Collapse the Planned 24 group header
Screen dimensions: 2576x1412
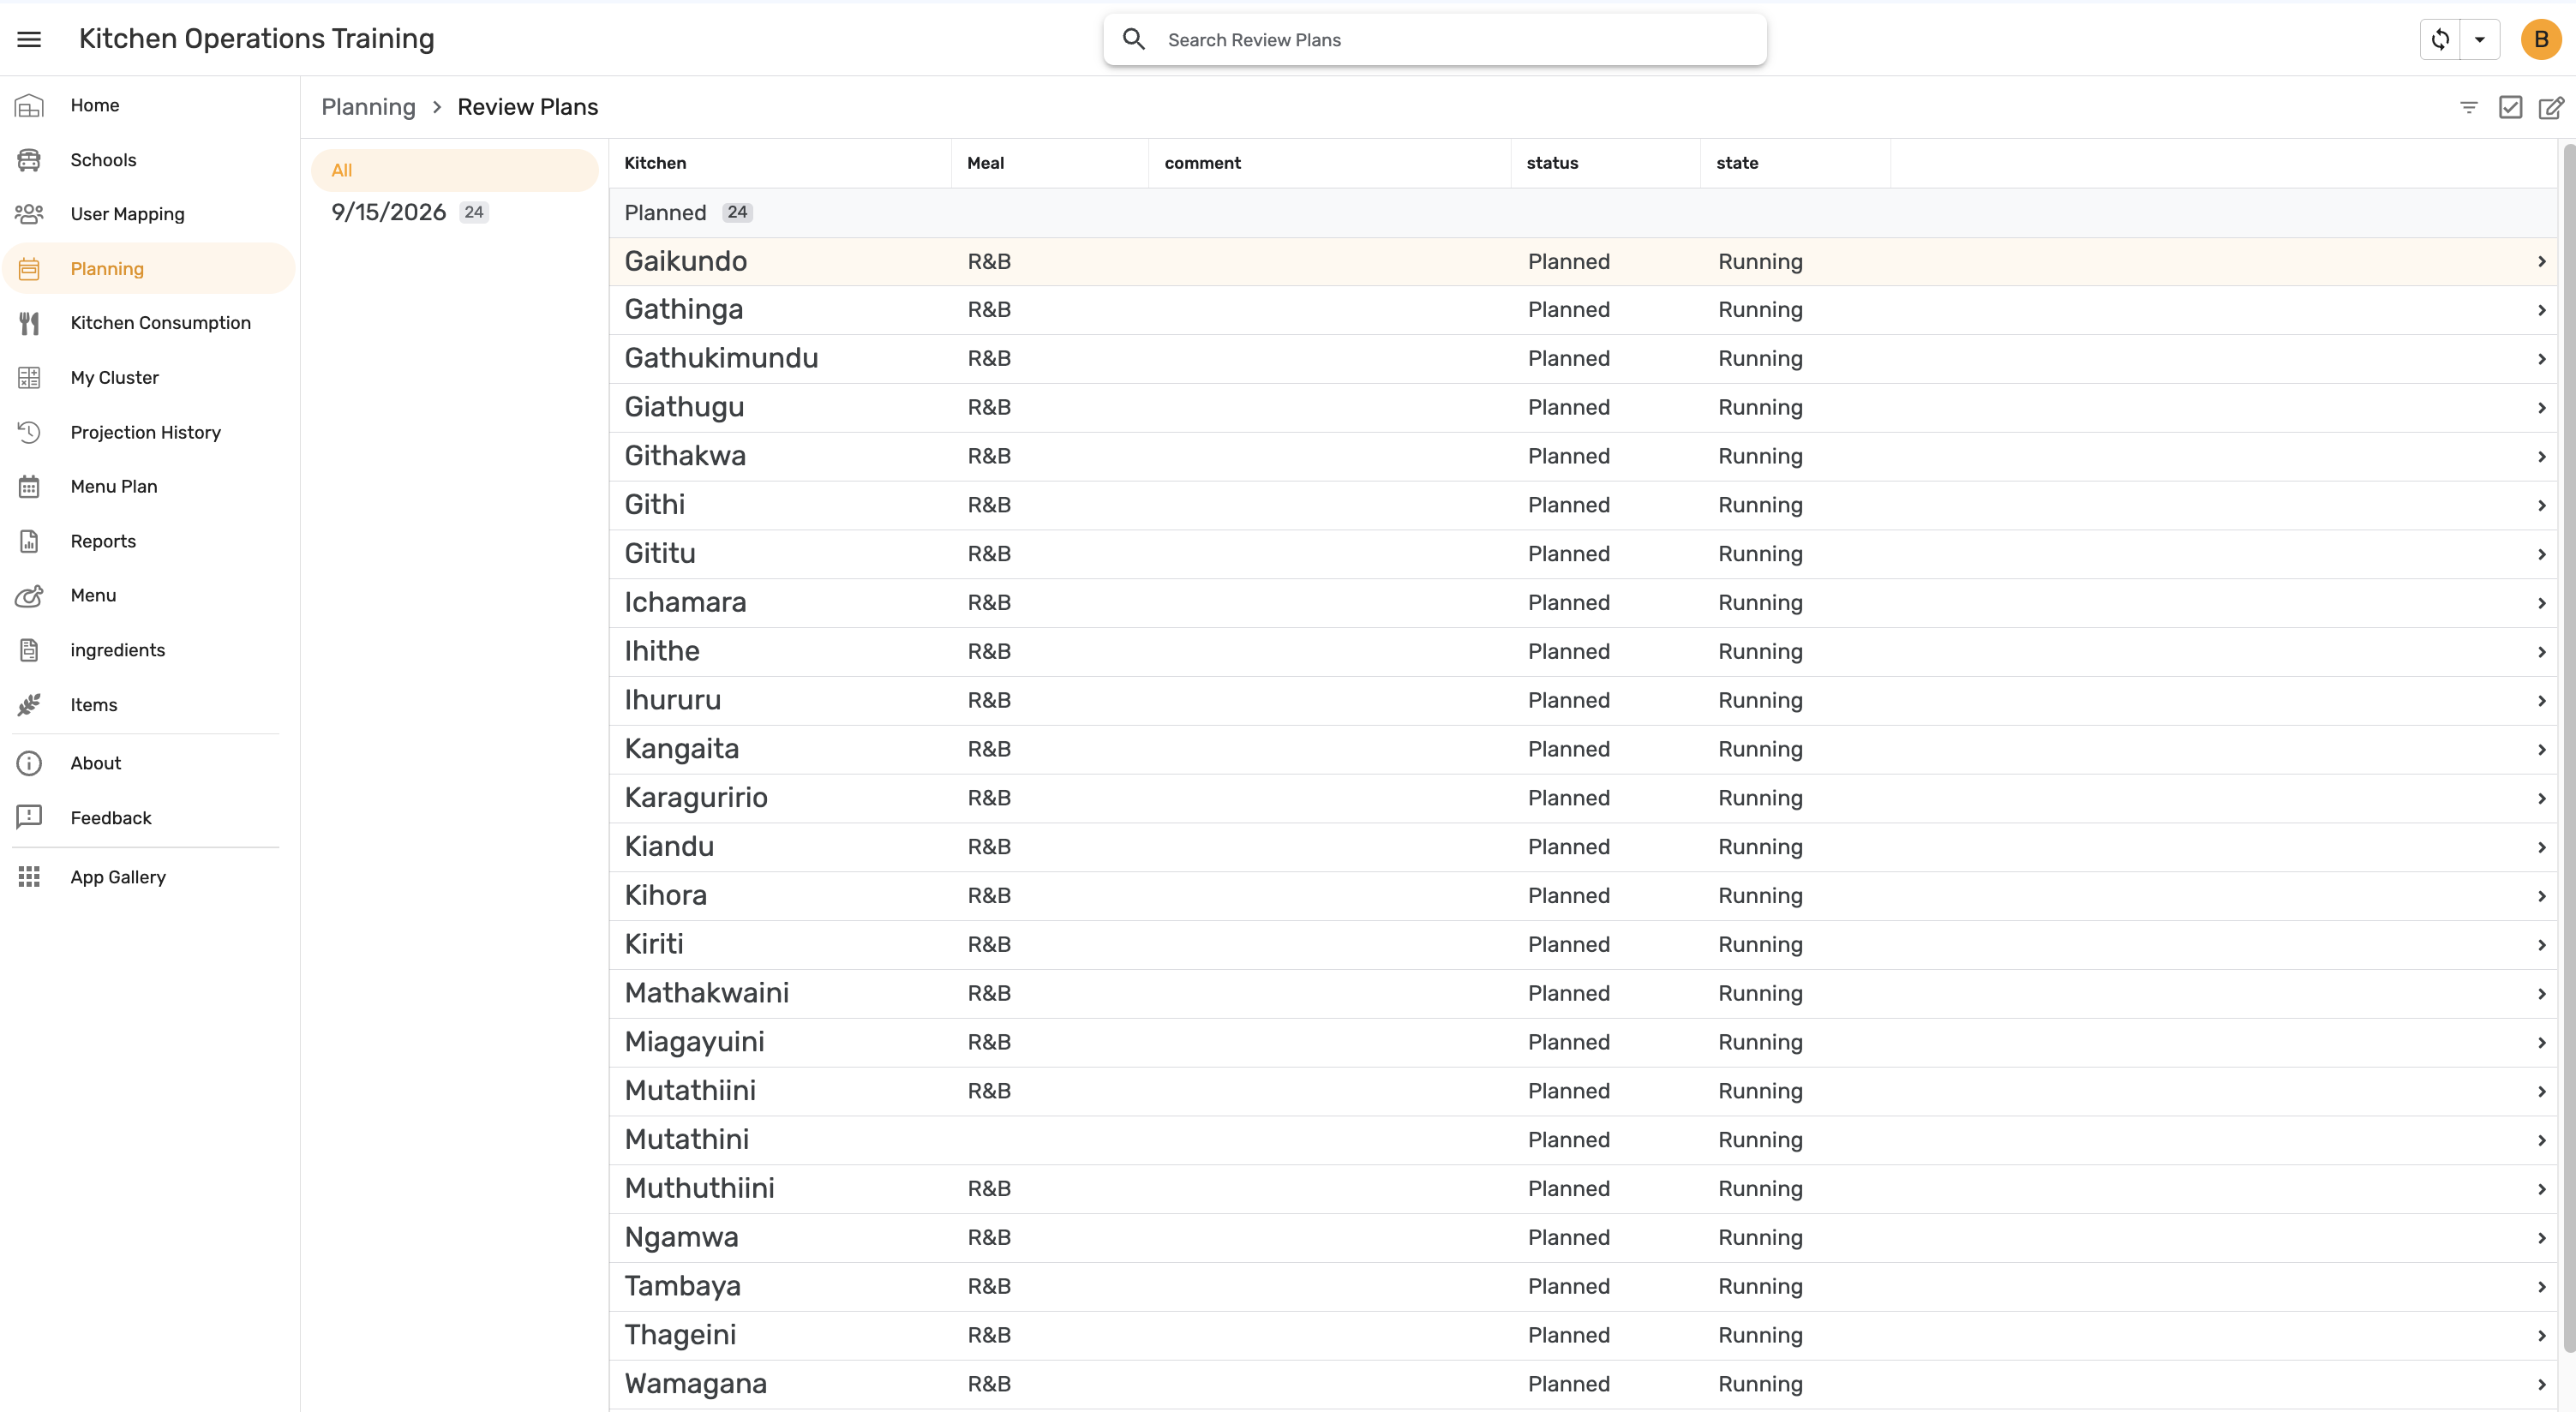pos(1583,212)
